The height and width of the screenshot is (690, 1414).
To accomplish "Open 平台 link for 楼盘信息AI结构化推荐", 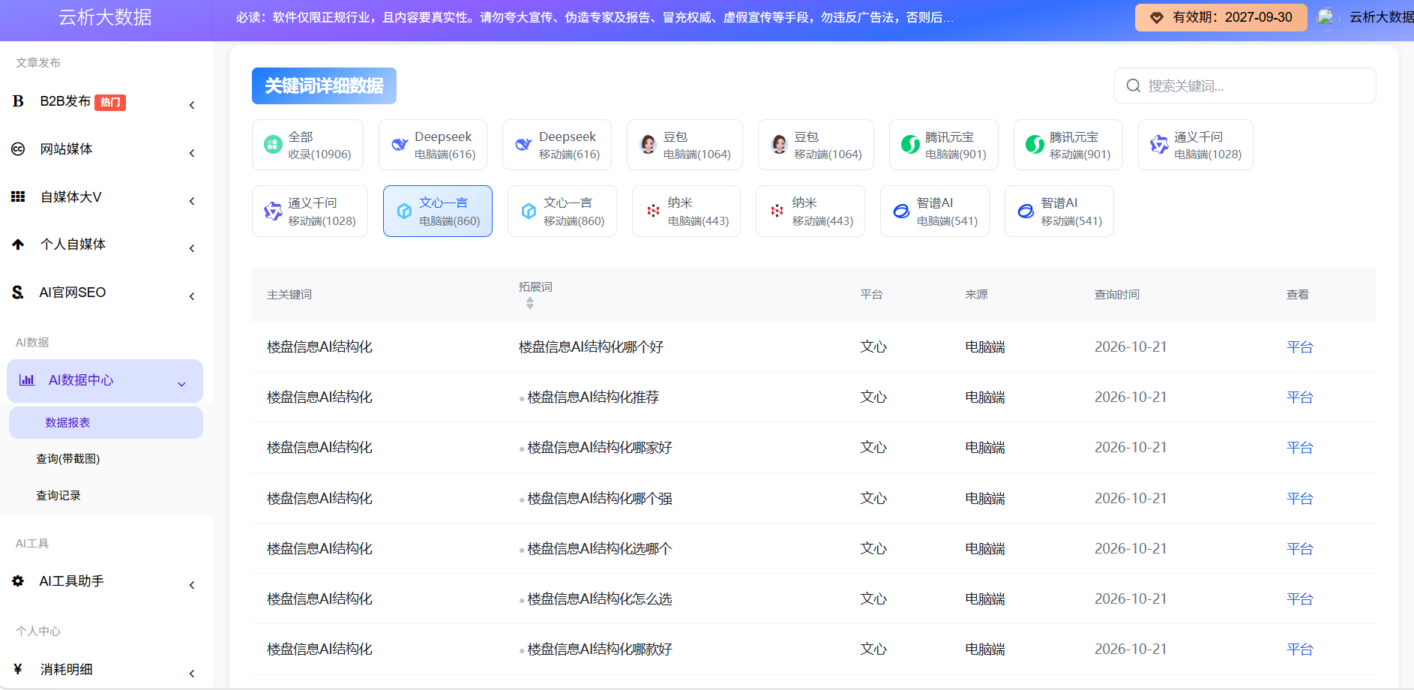I will point(1299,397).
